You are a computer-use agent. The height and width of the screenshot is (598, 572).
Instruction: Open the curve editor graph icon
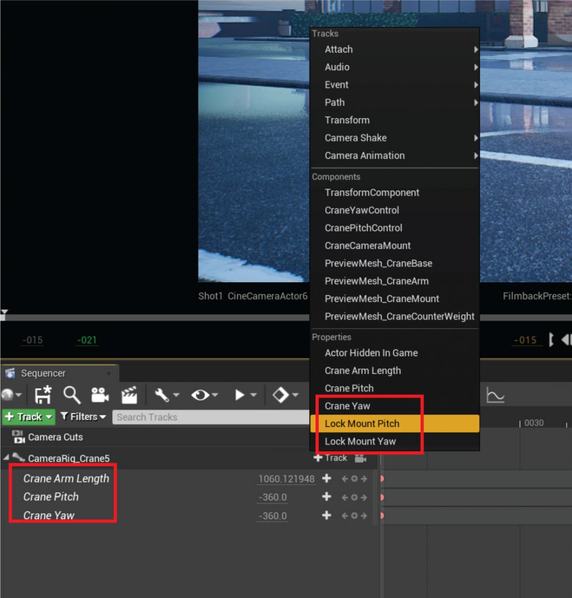coord(495,396)
